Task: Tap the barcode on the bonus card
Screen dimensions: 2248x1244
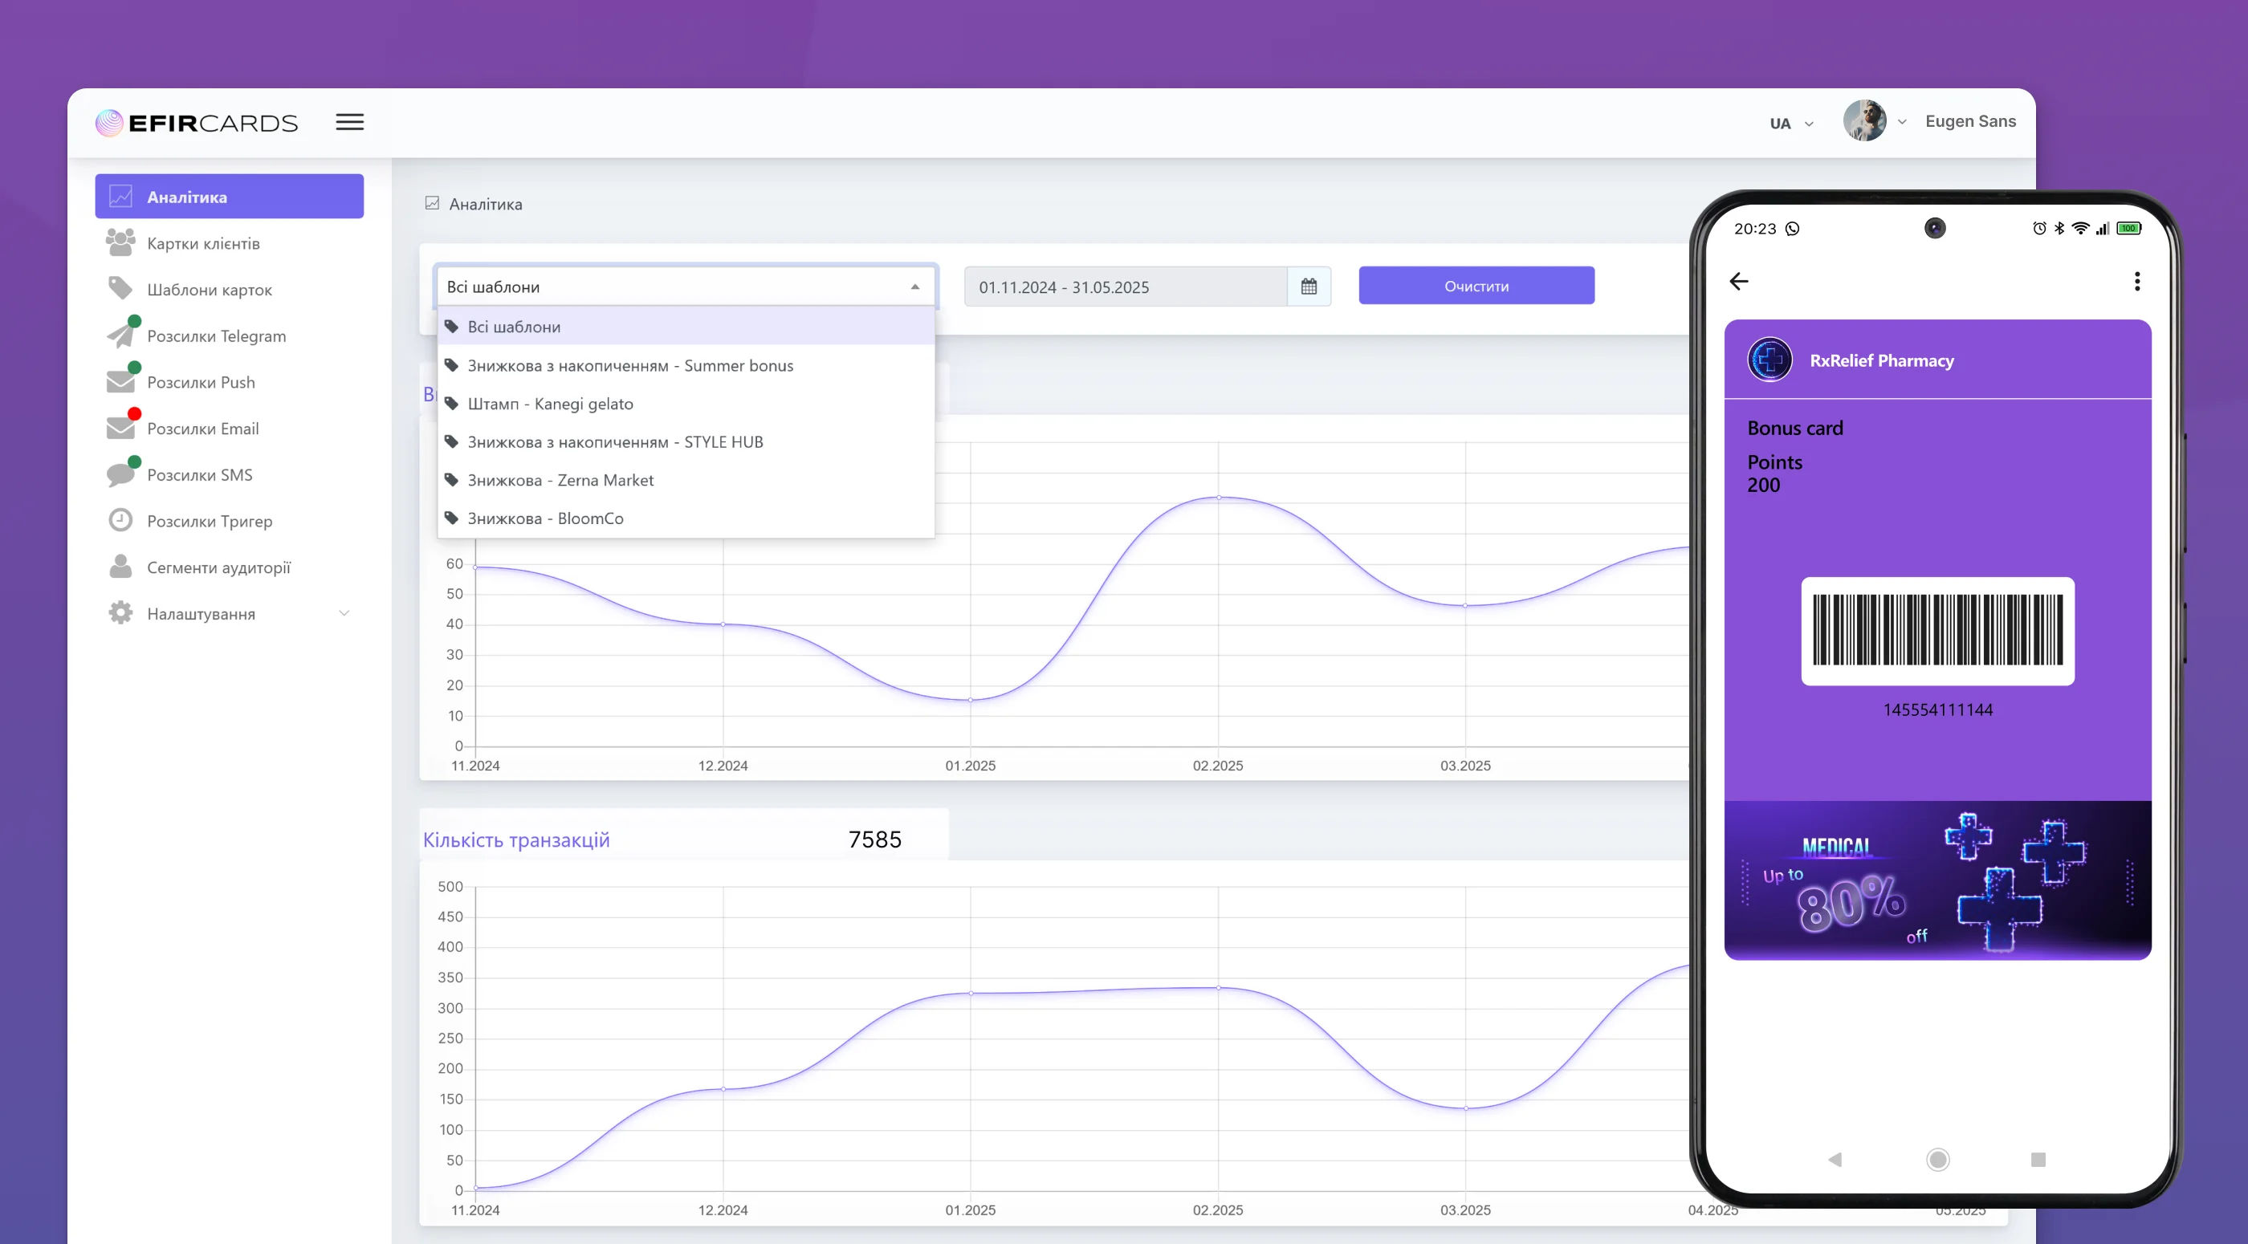Action: pyautogui.click(x=1937, y=630)
